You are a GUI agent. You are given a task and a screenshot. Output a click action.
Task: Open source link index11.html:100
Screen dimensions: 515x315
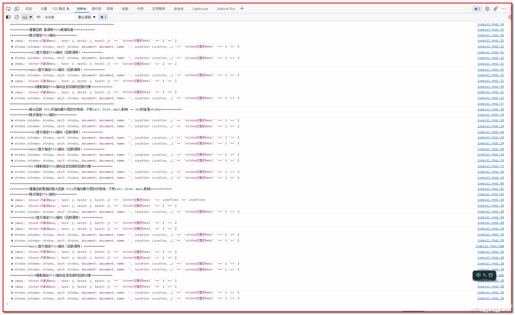click(490, 246)
